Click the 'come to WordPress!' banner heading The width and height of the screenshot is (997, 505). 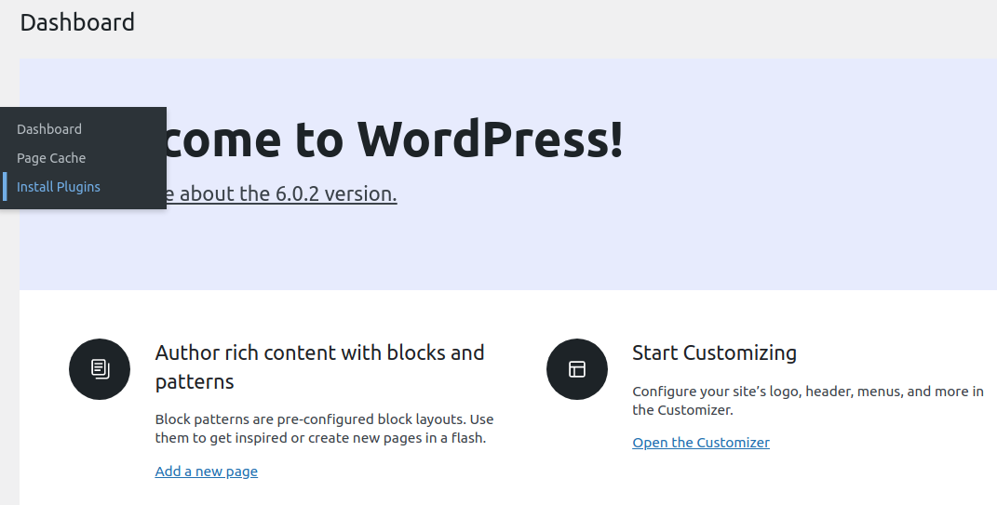(395, 140)
